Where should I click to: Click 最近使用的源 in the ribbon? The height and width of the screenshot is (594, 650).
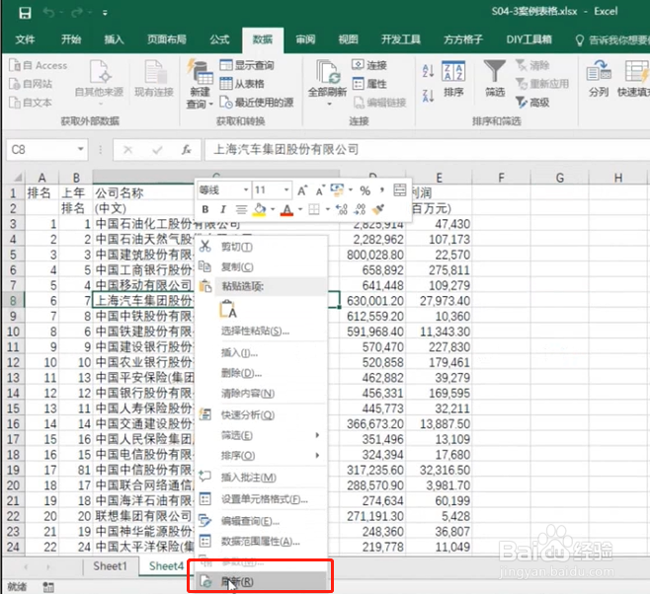point(257,103)
